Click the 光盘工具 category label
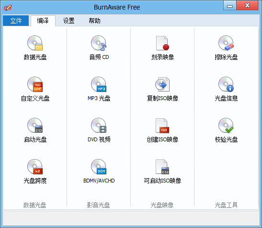 (x=226, y=205)
